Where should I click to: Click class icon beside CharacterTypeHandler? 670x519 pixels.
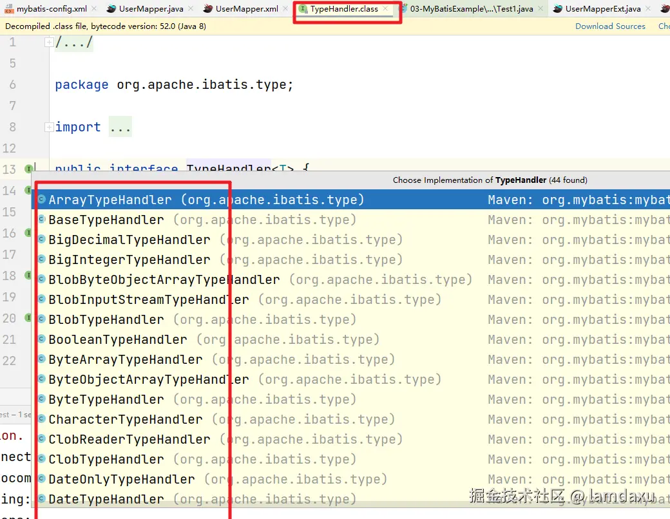[x=41, y=419]
